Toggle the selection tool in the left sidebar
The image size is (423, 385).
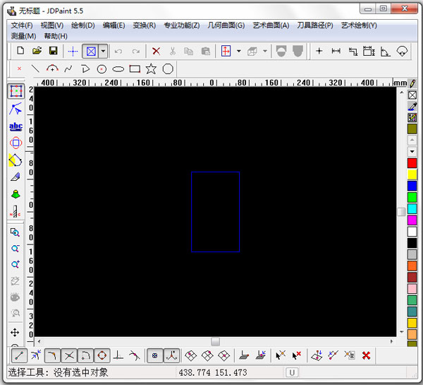tap(16, 91)
